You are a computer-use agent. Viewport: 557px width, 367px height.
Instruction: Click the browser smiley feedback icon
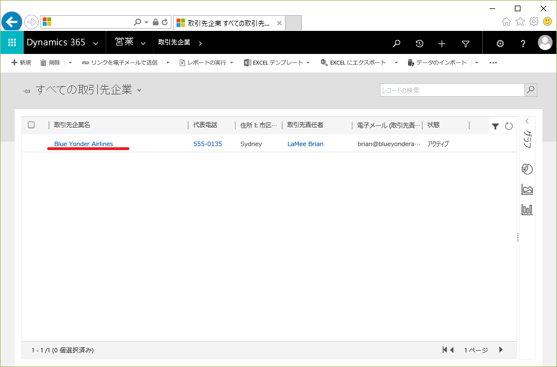tap(547, 22)
